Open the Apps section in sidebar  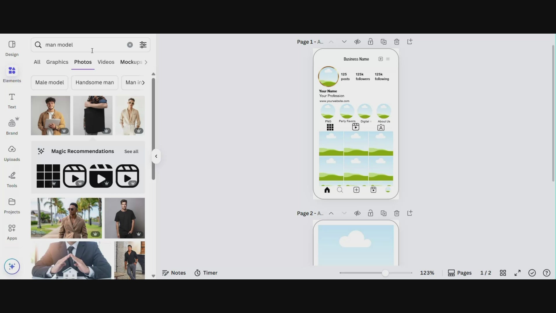(x=12, y=232)
